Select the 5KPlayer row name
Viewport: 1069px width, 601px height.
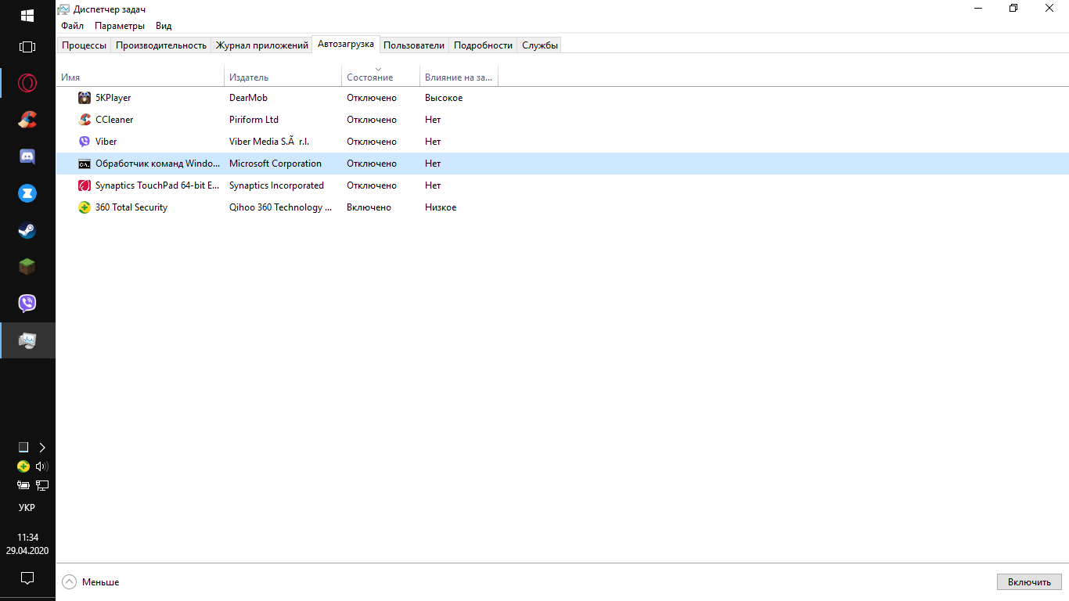click(x=113, y=98)
